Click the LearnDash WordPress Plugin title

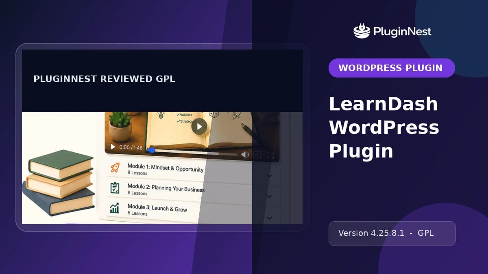click(x=384, y=127)
